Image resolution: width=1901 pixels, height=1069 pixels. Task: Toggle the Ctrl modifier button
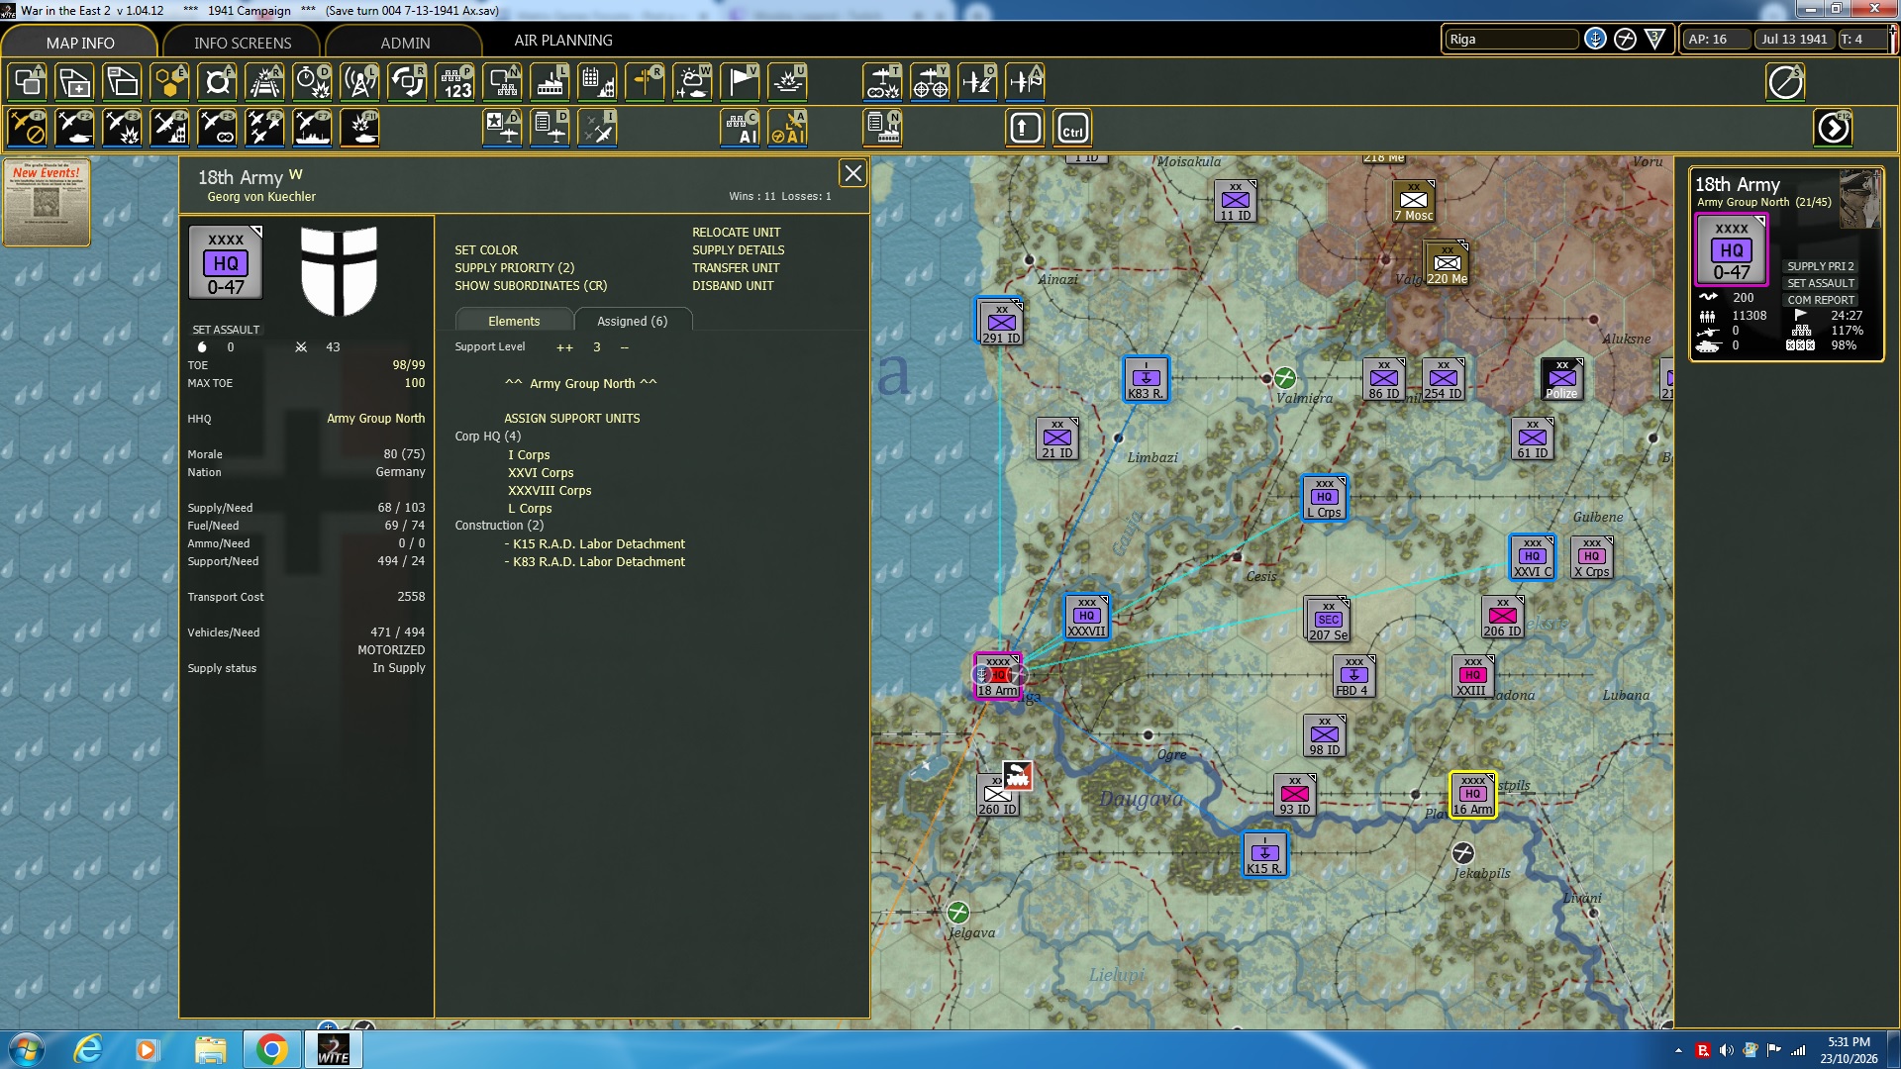[1073, 128]
